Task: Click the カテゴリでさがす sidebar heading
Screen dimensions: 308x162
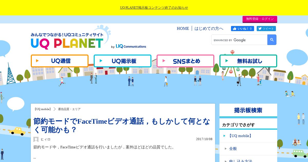Action: click(238, 125)
